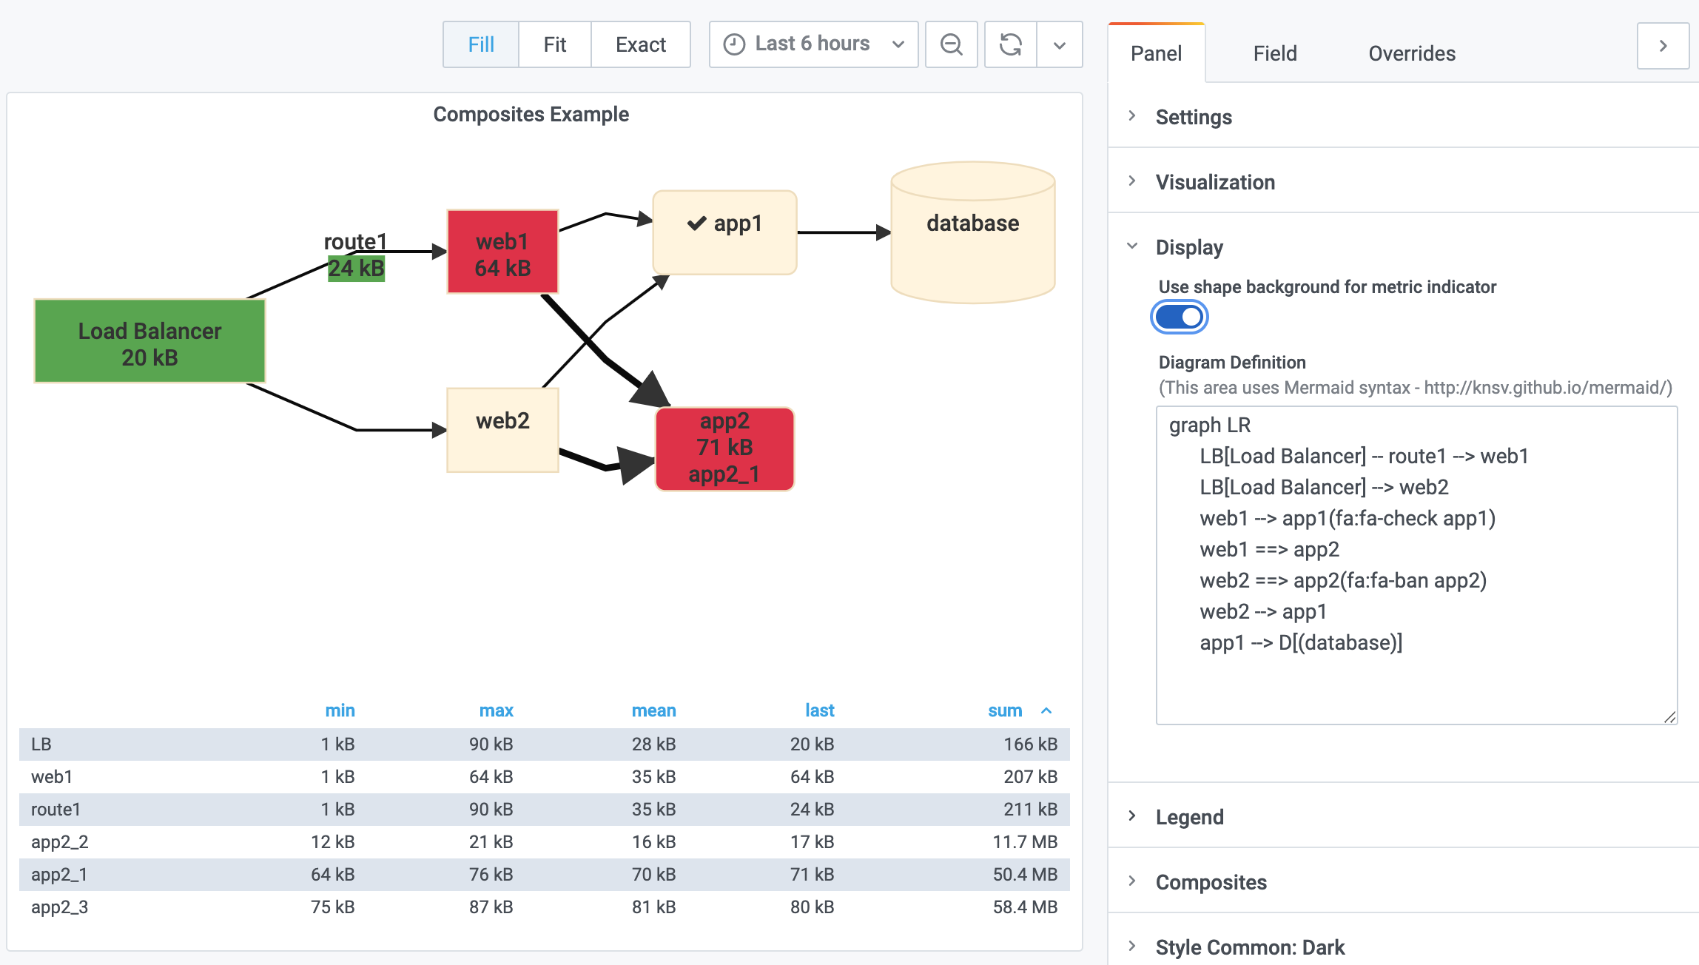Viewport: 1699px width, 965px height.
Task: Click the clock icon in time picker
Action: (x=733, y=44)
